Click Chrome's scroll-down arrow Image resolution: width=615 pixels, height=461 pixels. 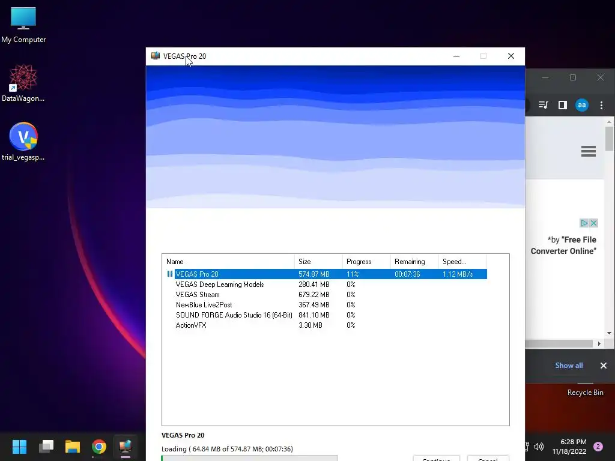tap(609, 333)
